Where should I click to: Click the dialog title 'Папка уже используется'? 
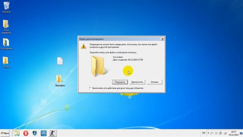(91, 39)
